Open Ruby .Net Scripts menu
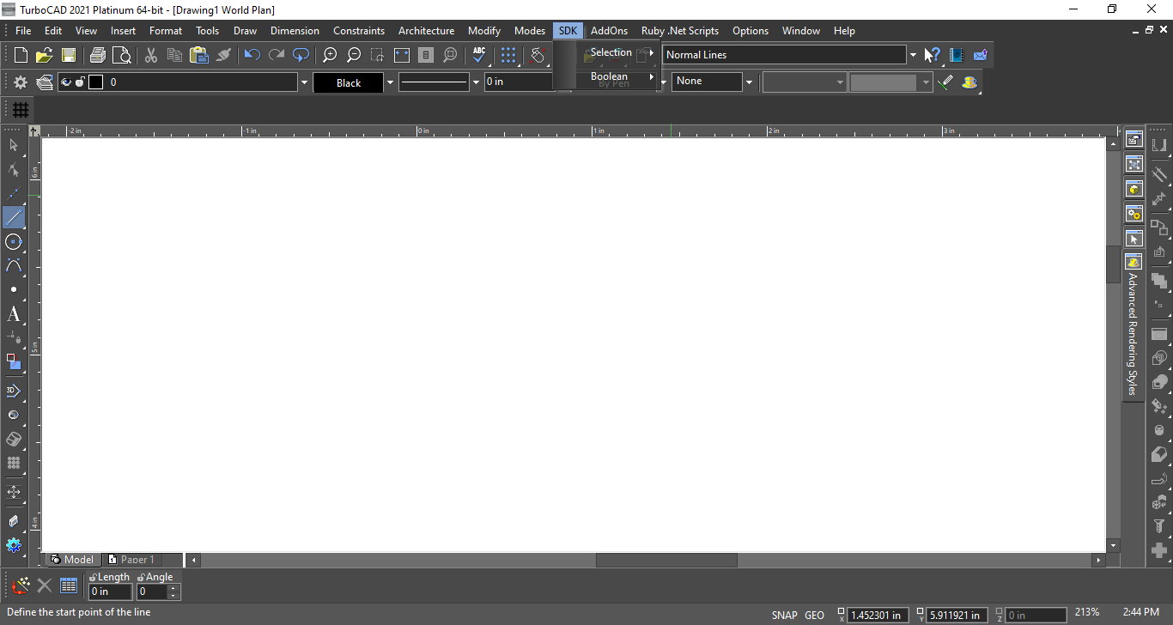This screenshot has width=1173, height=625. tap(680, 30)
